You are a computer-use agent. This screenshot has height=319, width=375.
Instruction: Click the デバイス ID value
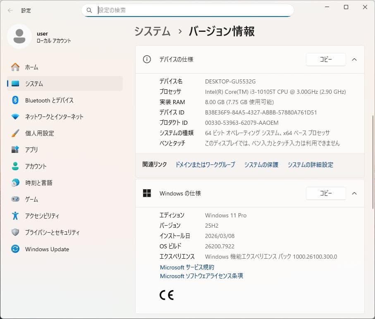point(261,112)
